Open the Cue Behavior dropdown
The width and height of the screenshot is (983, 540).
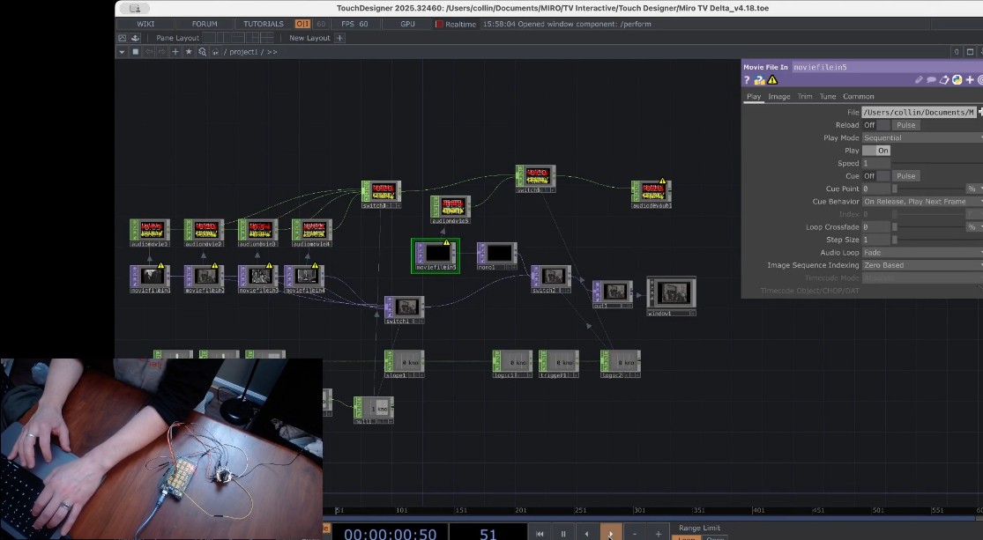(922, 202)
